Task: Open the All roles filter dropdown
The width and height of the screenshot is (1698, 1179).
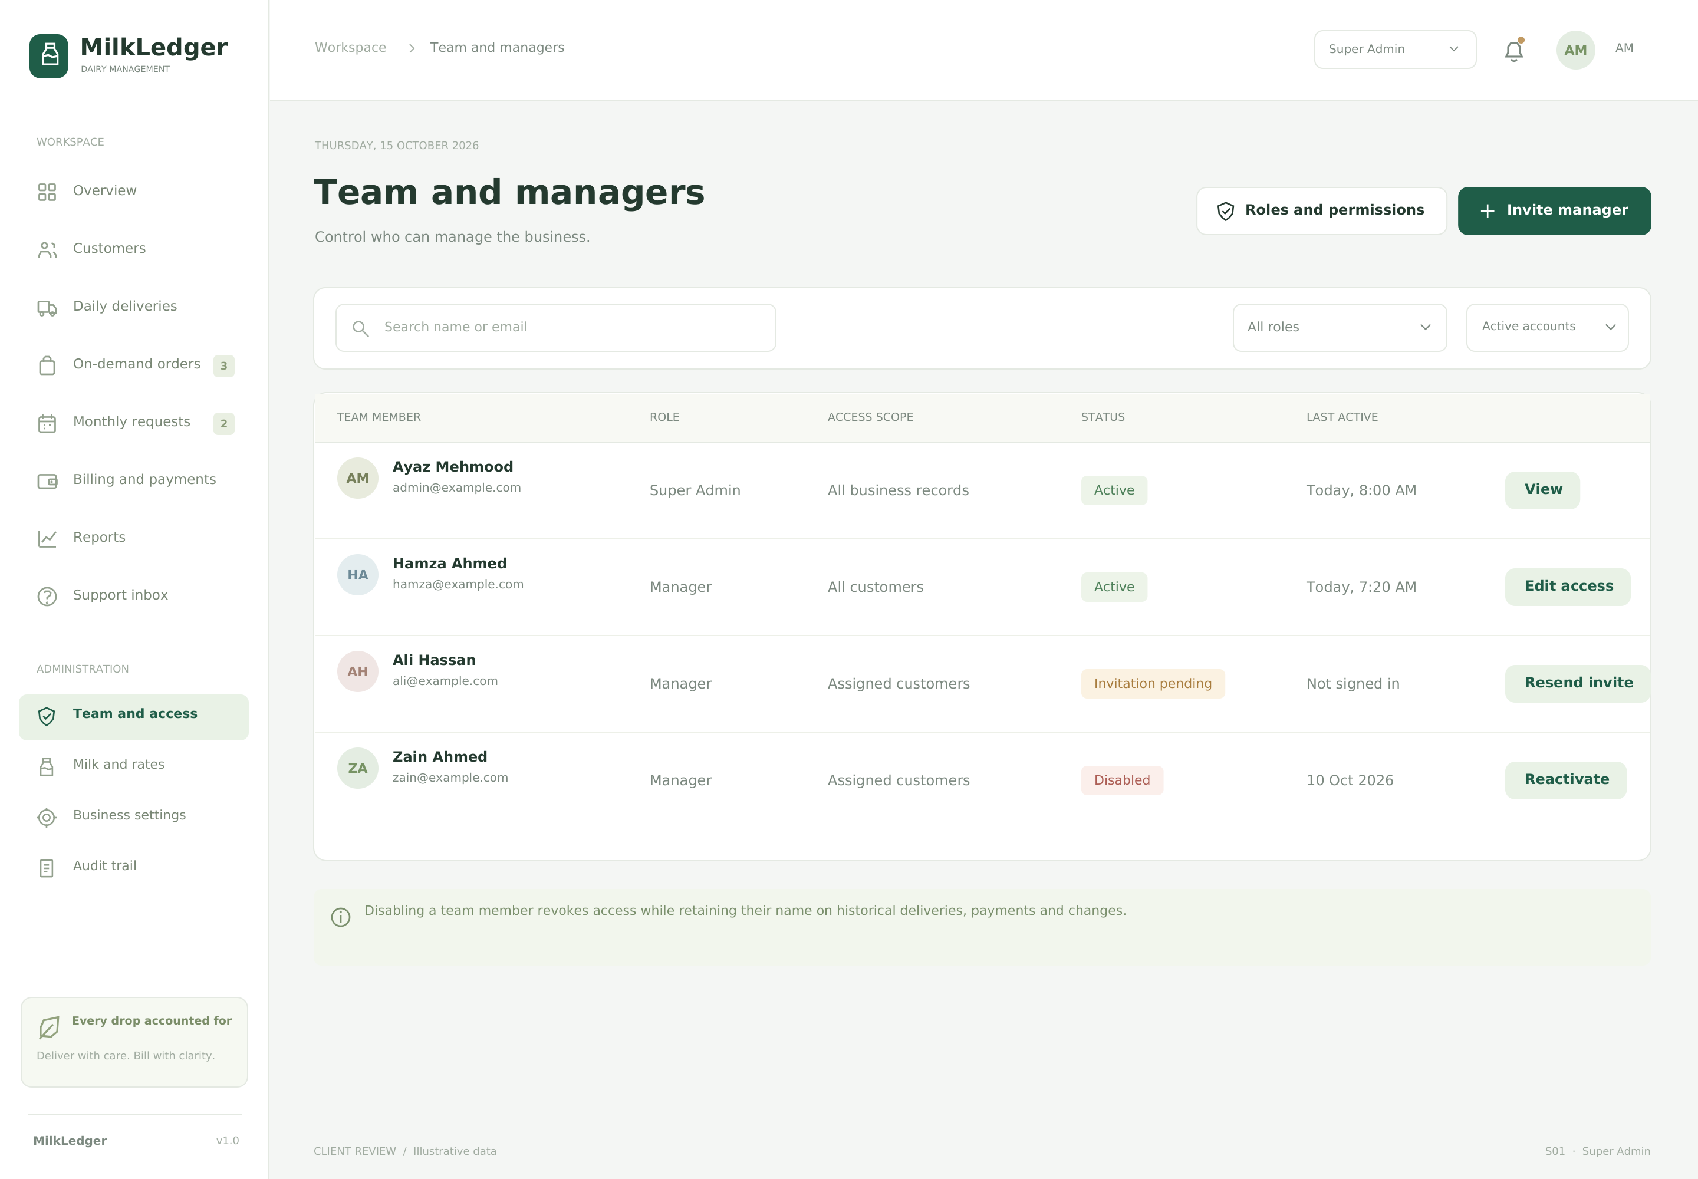Action: click(1340, 327)
